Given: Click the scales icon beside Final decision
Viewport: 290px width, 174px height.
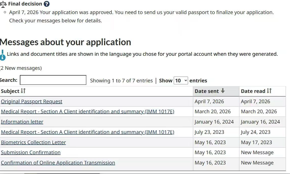Looking at the screenshot, I should point(4,4).
